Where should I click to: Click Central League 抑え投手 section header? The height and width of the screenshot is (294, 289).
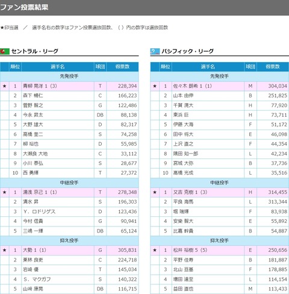point(69,240)
